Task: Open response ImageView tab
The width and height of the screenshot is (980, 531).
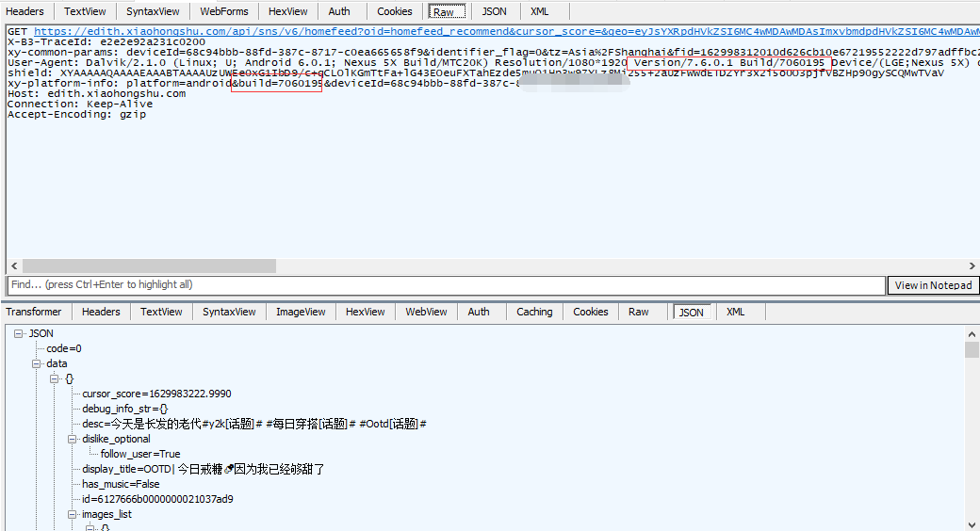Action: pos(301,312)
